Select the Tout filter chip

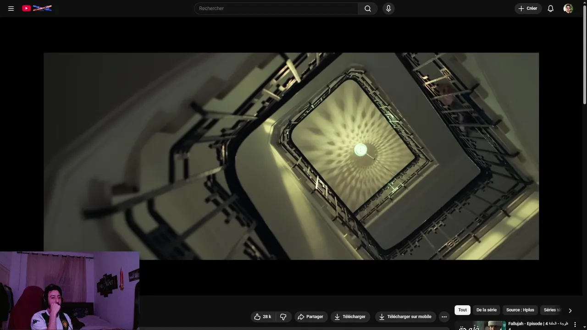(462, 310)
